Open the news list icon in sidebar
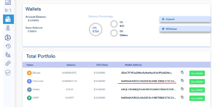 point(8,10)
